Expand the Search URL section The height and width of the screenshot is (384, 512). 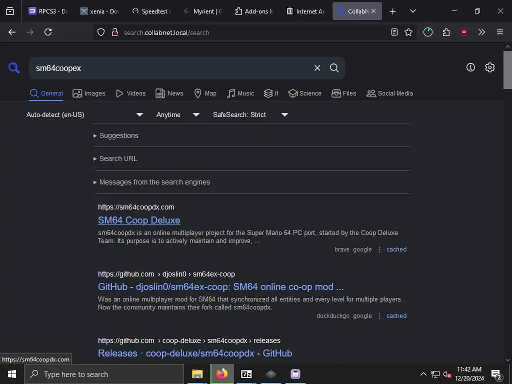pyautogui.click(x=115, y=158)
